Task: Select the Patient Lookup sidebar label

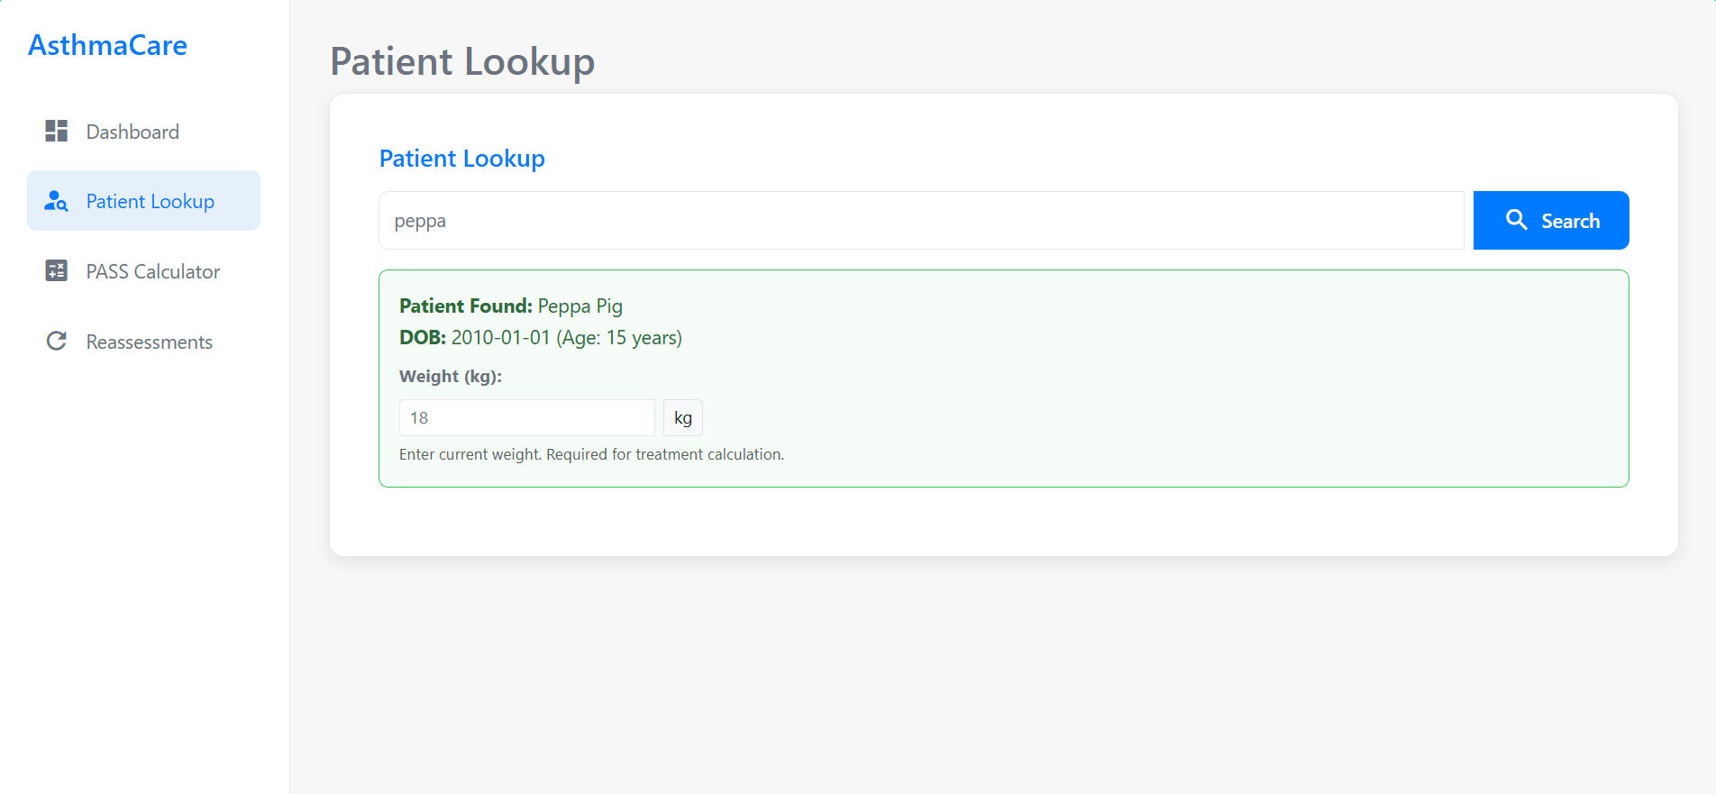Action: [x=151, y=202]
